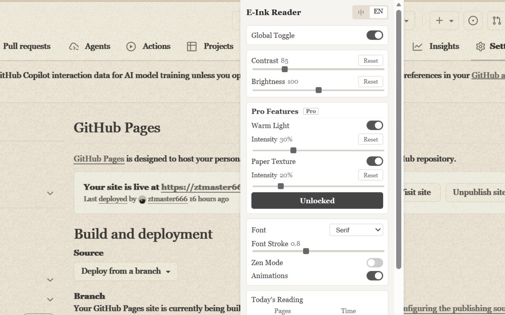Click the Agents cloud icon
The height and width of the screenshot is (315, 505).
click(x=74, y=46)
